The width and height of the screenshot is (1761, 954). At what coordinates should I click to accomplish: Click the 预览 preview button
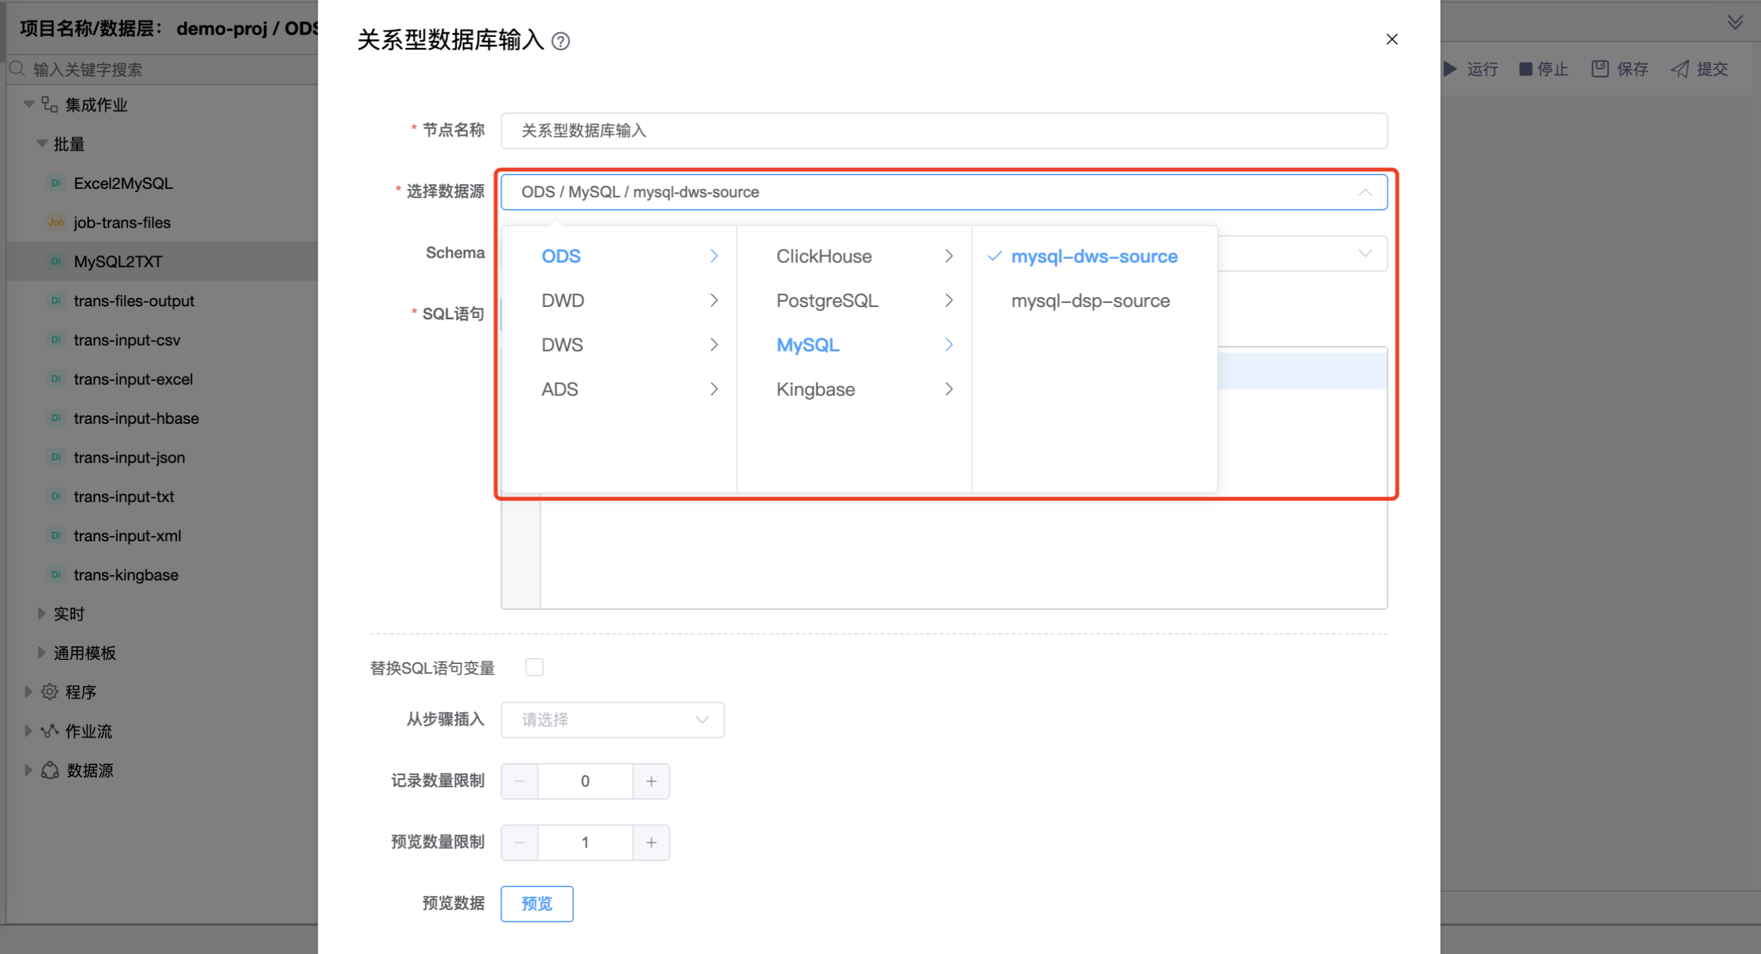pyautogui.click(x=536, y=903)
